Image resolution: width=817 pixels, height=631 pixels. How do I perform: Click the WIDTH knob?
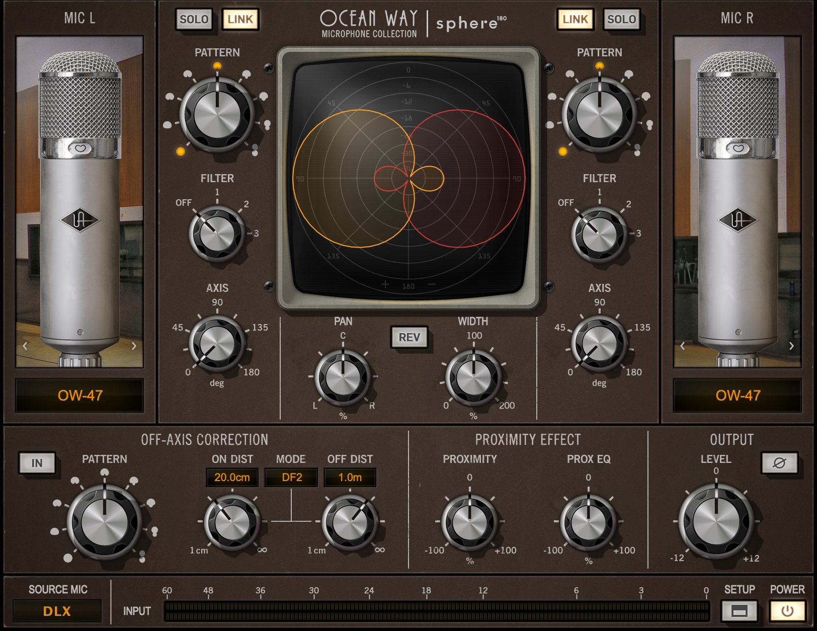pos(473,377)
